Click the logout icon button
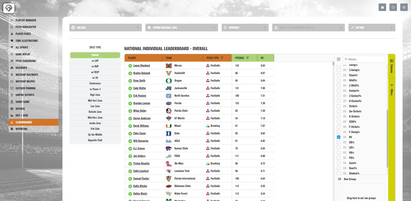This screenshot has height=201, width=411. (x=393, y=7)
